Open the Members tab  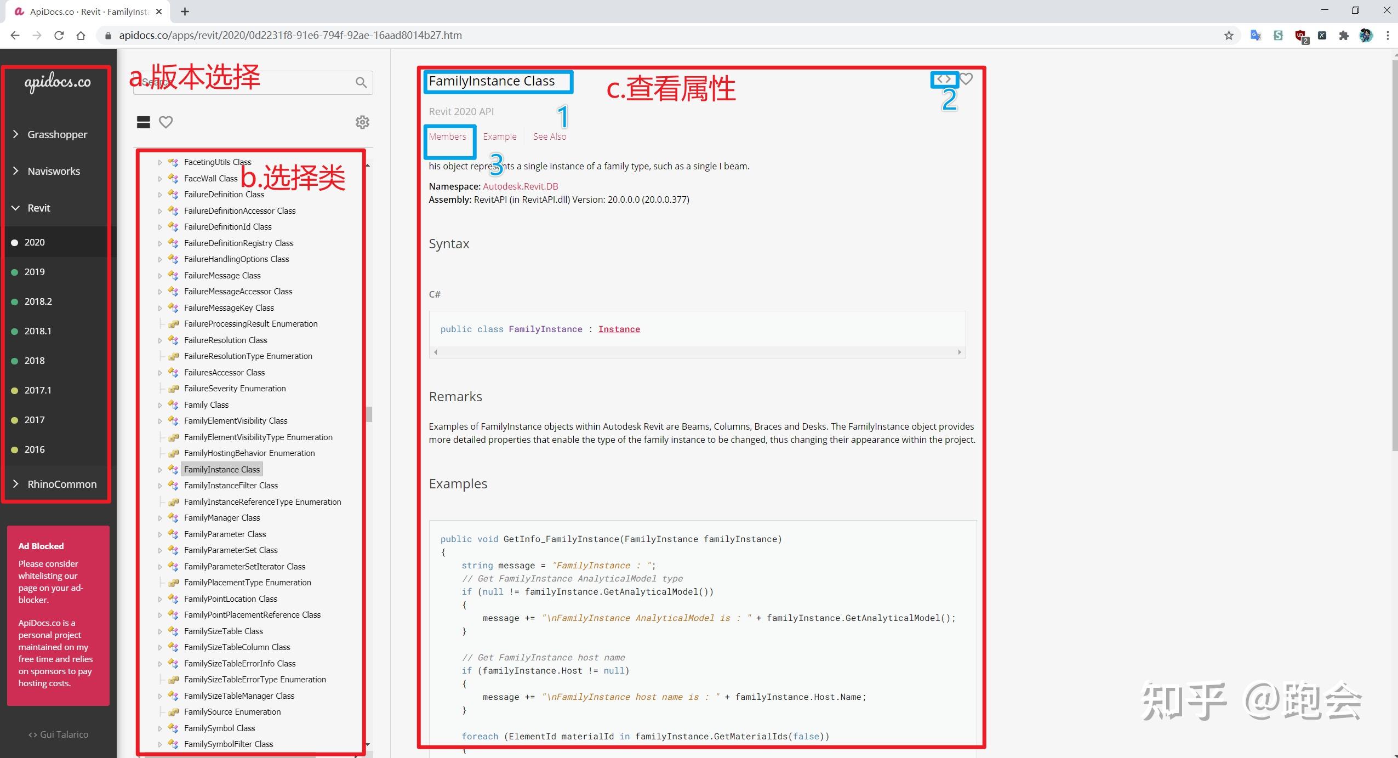[x=447, y=136]
